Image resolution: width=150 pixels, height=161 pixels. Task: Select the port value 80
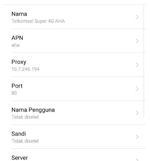click(x=14, y=93)
